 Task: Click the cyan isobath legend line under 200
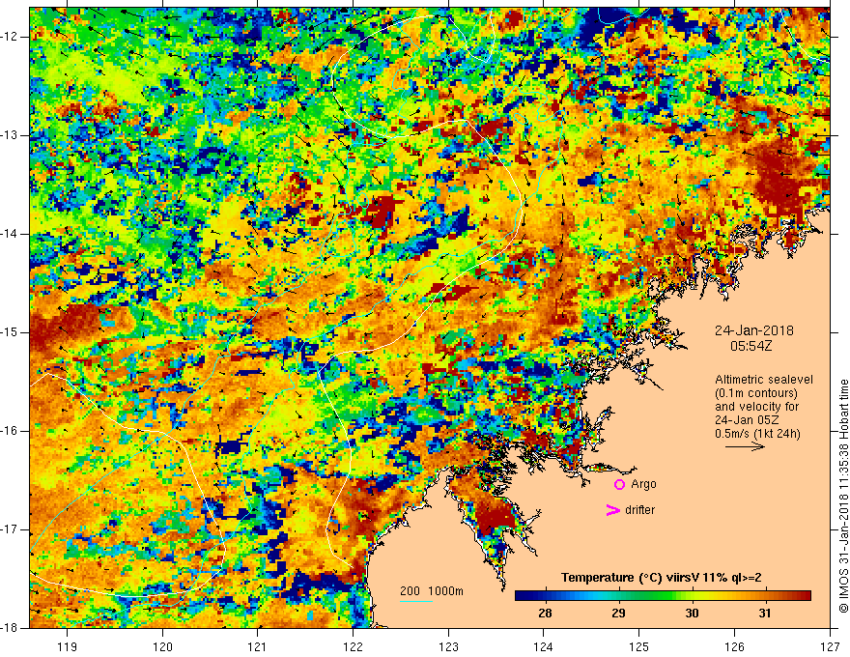coord(416,601)
